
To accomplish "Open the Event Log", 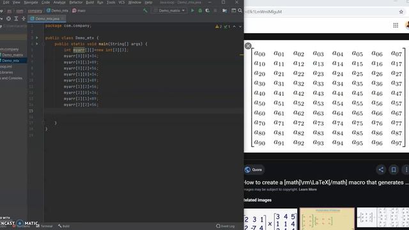I will click(x=226, y=226).
